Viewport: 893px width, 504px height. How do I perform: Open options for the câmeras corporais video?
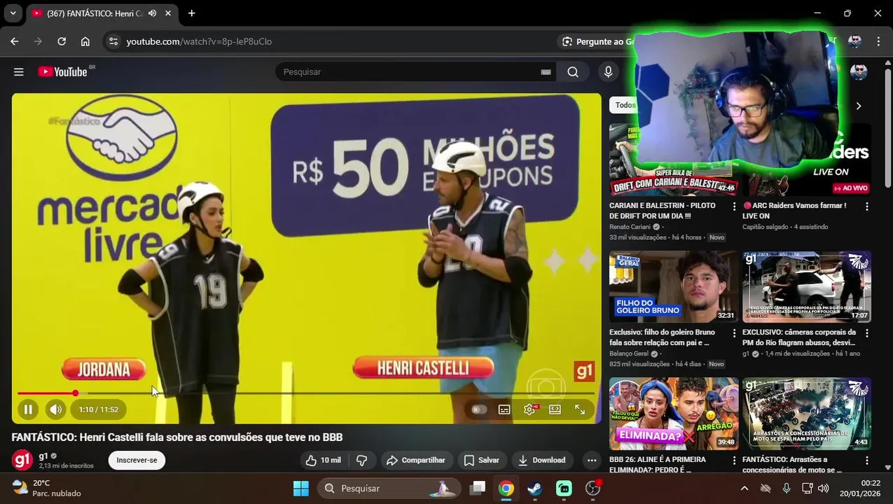(867, 333)
